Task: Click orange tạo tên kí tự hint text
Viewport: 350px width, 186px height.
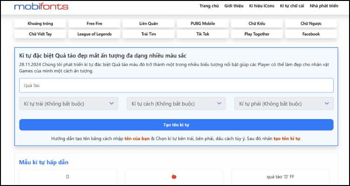Action: click(x=287, y=139)
